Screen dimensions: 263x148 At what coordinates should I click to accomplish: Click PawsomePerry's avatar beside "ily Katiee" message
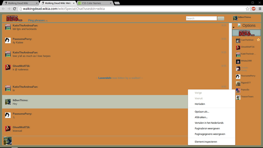coord(8,40)
